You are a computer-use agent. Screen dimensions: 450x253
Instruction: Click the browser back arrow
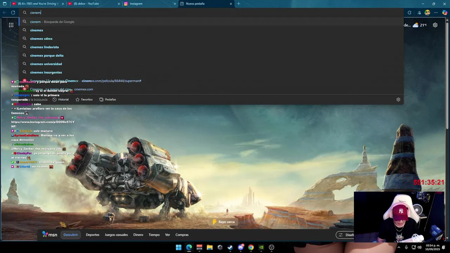(x=5, y=12)
